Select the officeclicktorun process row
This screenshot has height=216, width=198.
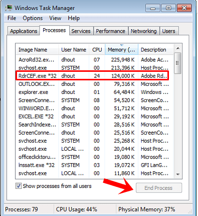[x=94, y=157]
